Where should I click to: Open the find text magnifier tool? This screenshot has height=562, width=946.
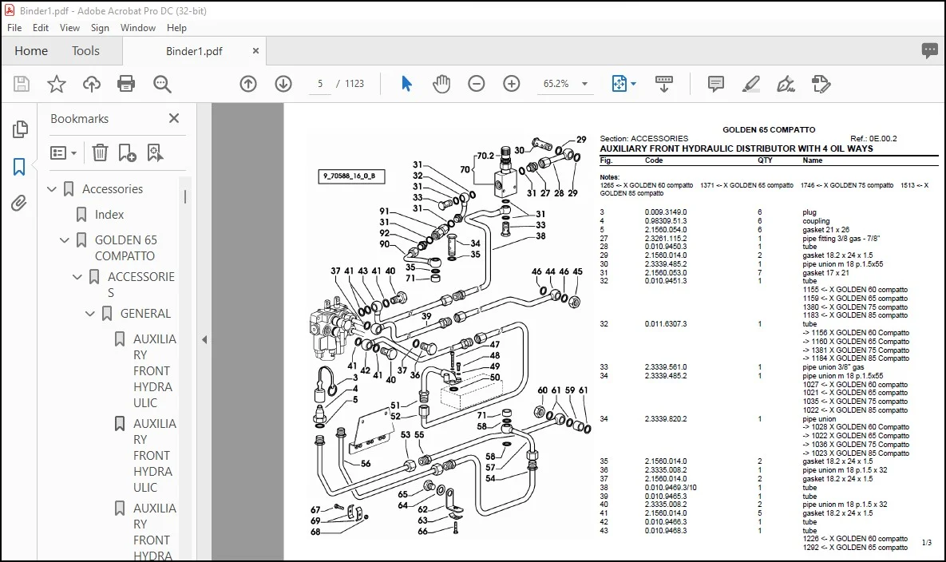(x=162, y=84)
